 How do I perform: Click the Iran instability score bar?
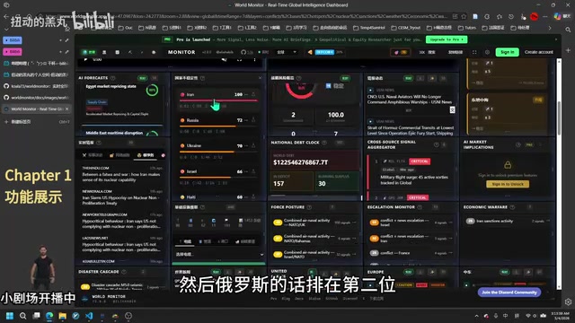218,100
